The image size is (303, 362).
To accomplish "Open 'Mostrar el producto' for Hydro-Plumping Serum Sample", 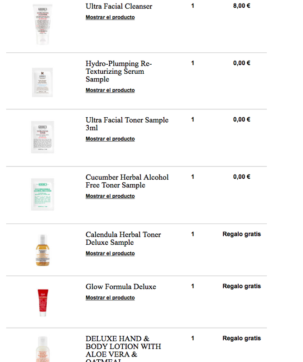I will click(x=110, y=90).
